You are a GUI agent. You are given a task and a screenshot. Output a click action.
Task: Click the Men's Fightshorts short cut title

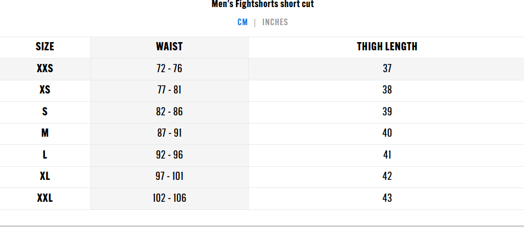tap(263, 4)
